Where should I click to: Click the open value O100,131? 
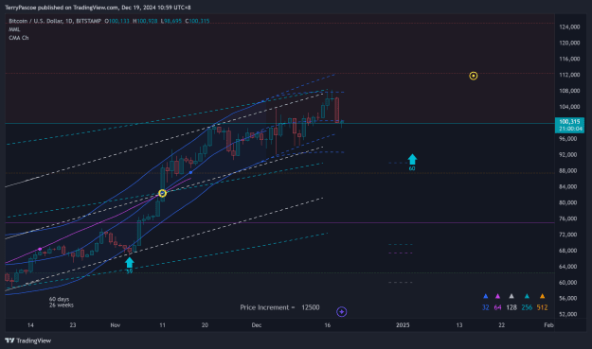(x=117, y=21)
